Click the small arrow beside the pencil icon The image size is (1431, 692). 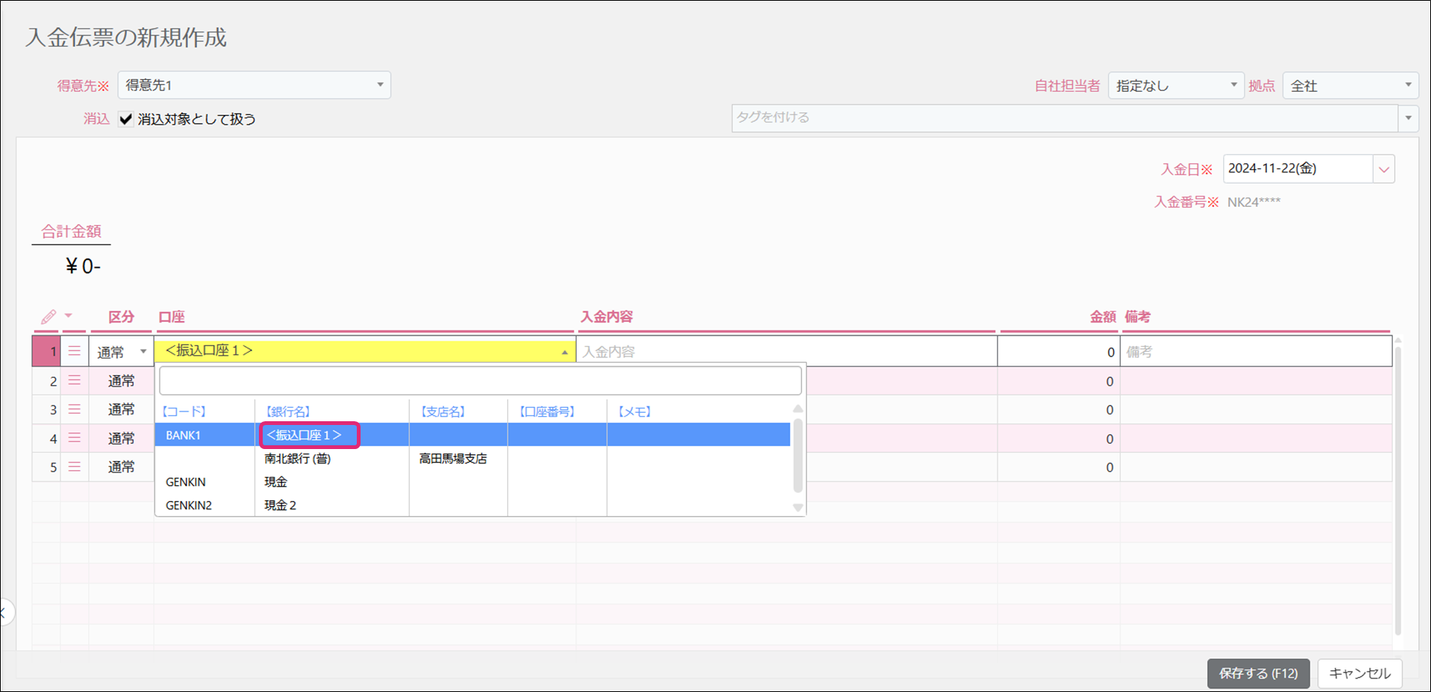(x=69, y=316)
